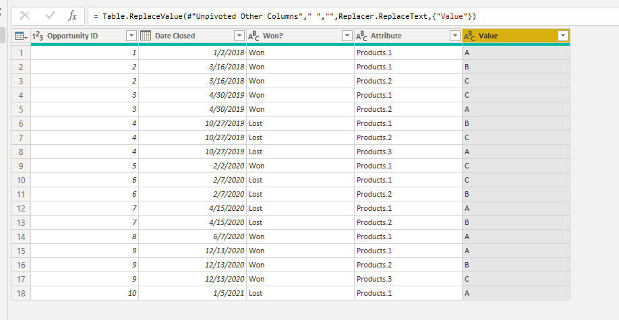The height and width of the screenshot is (320, 619).
Task: Open Opportunity ID filter dropdown
Action: pyautogui.click(x=131, y=36)
